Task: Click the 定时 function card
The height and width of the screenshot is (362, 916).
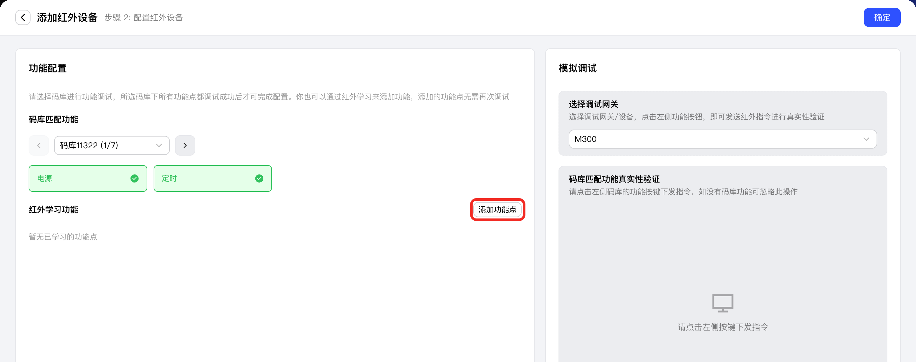Action: (213, 178)
